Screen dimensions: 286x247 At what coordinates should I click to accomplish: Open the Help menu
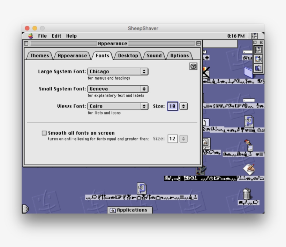coord(71,36)
